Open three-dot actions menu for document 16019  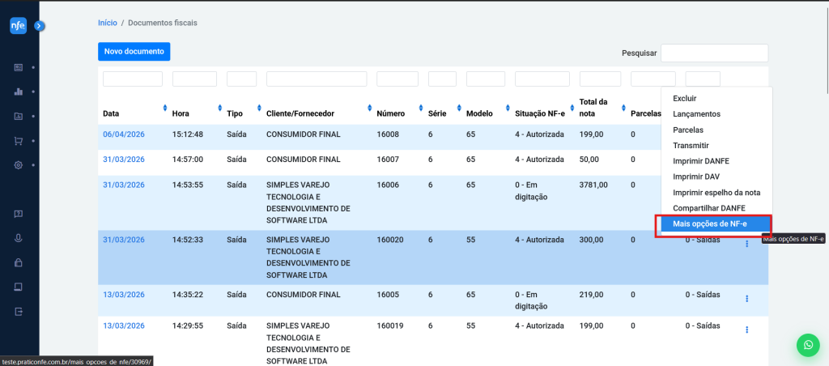coord(746,330)
